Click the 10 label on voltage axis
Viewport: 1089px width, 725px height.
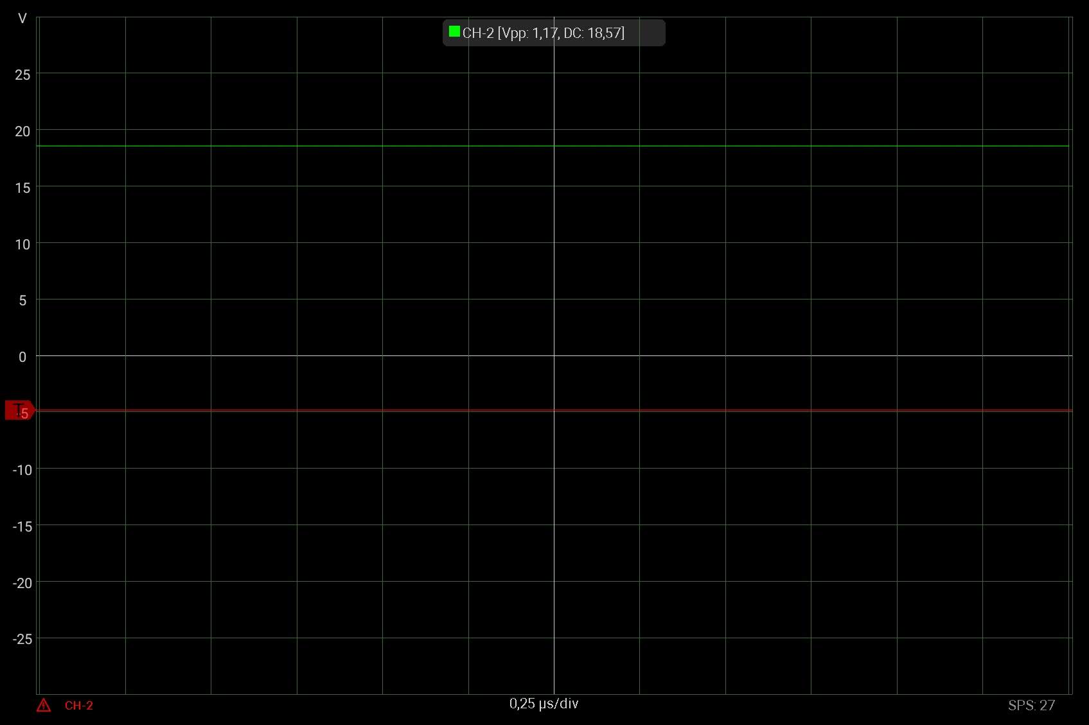click(x=22, y=245)
